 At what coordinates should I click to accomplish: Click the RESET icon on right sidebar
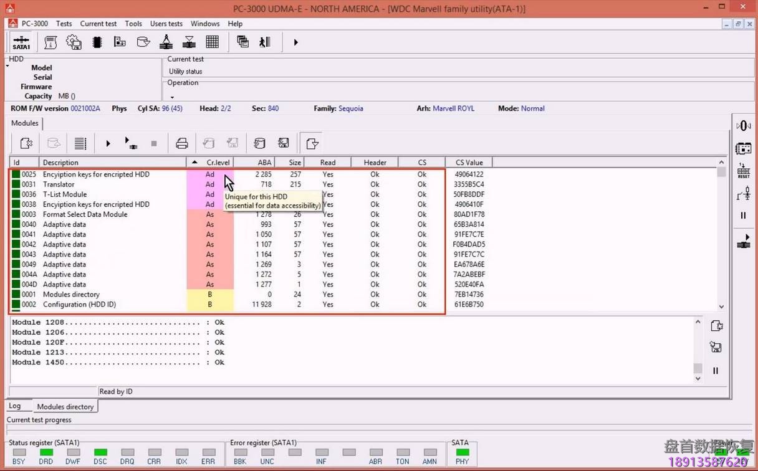click(x=743, y=171)
